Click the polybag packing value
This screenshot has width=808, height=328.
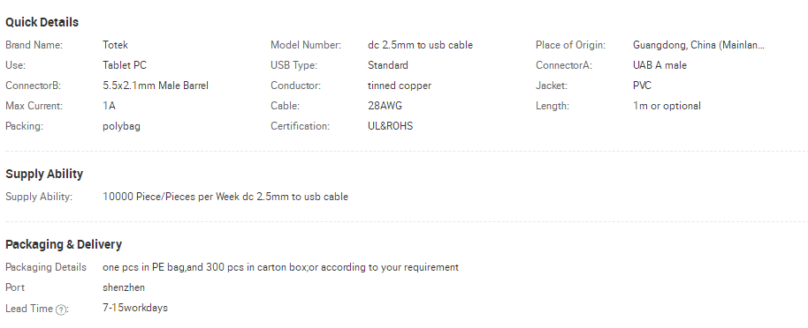point(121,126)
